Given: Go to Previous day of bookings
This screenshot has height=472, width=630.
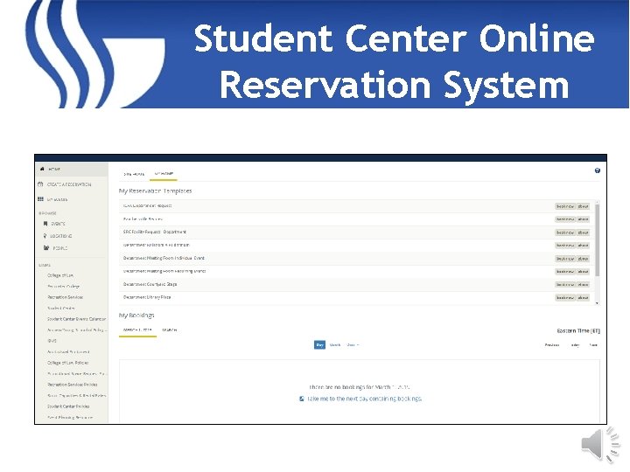Looking at the screenshot, I should [x=552, y=344].
